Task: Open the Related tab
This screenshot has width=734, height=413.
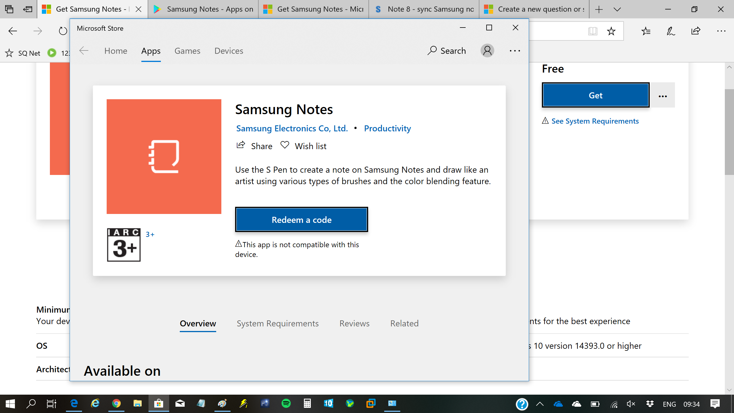Action: pos(404,323)
